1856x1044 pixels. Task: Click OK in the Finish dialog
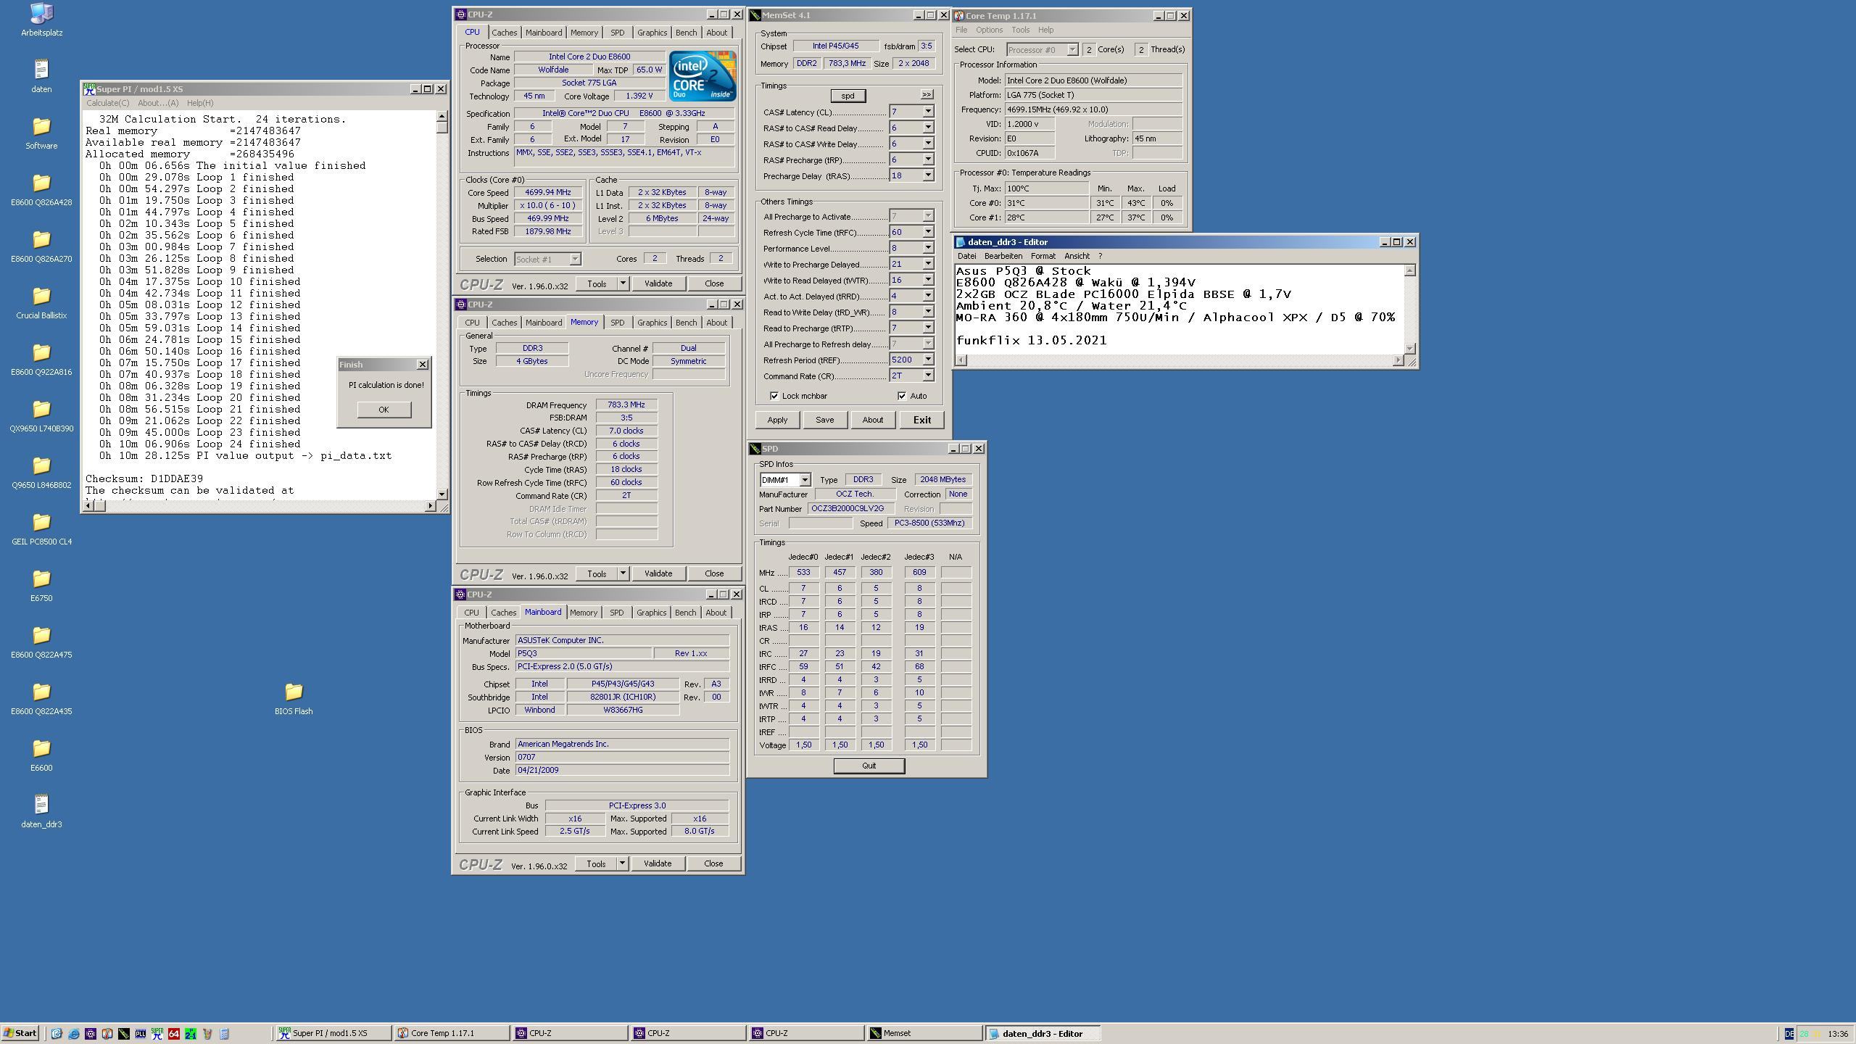coord(384,410)
